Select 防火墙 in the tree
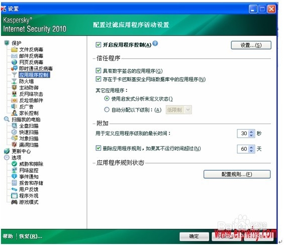284x245 pixels. [x=27, y=81]
